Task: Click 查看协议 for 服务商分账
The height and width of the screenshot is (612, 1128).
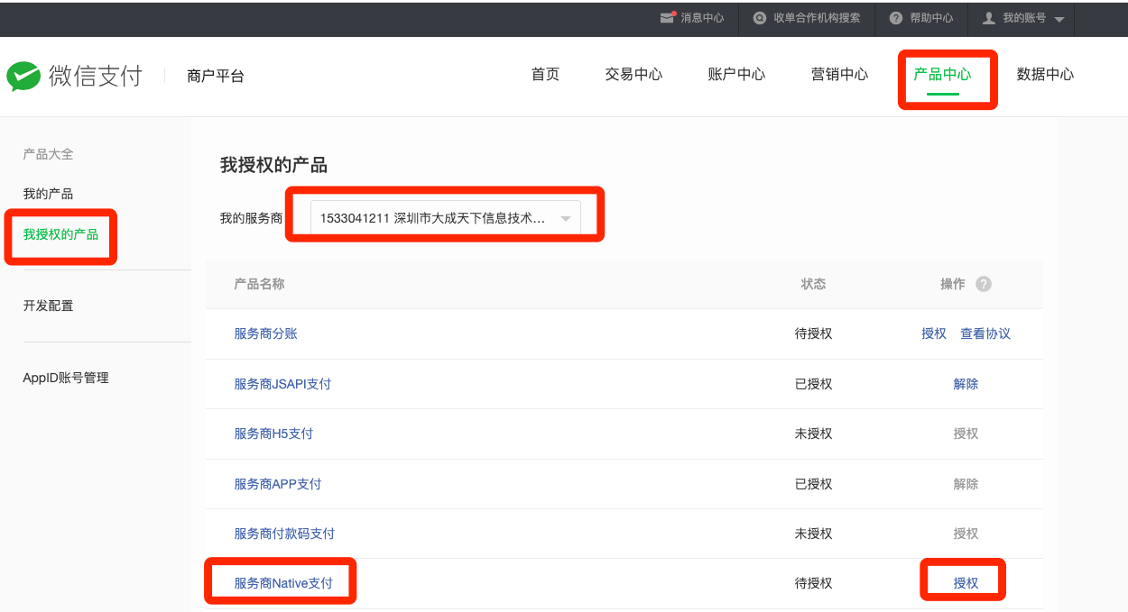Action: point(985,333)
